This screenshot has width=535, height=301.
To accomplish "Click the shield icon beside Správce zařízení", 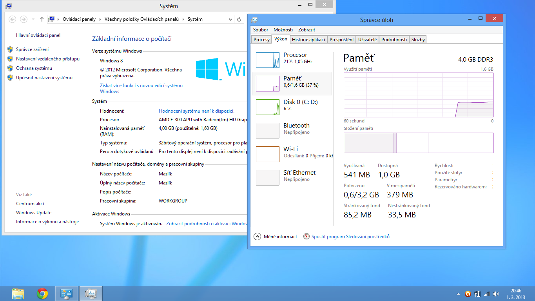I will 10,49.
